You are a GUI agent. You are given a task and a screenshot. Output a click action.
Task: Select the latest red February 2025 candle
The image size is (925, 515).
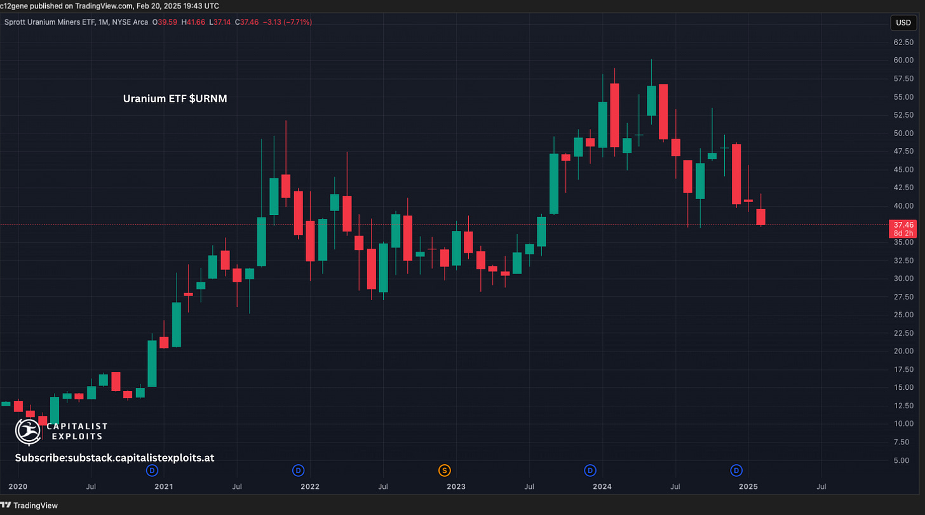(x=760, y=217)
